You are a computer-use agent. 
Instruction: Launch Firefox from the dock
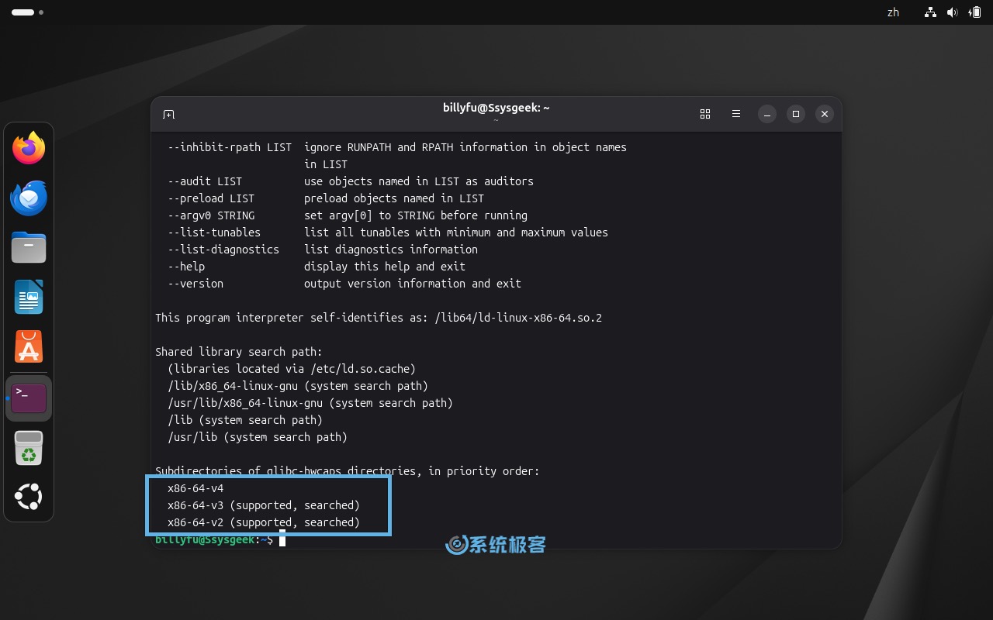29,148
